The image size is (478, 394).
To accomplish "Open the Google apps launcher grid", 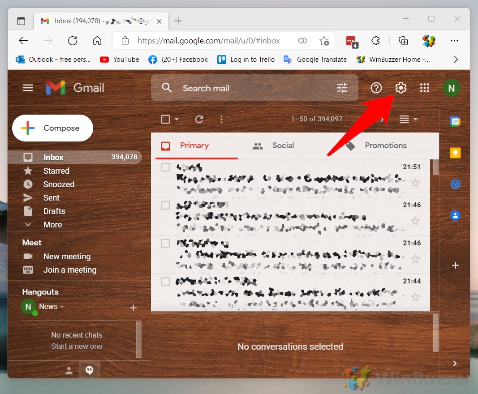I will coord(424,88).
